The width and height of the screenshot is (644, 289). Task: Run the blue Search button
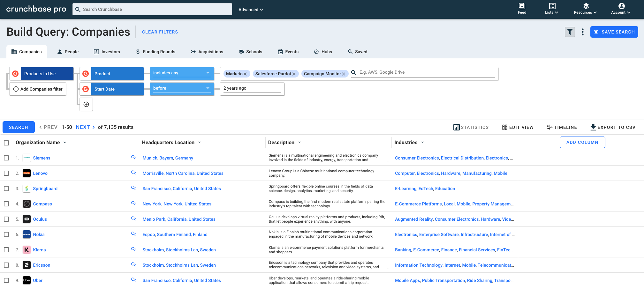pyautogui.click(x=19, y=127)
